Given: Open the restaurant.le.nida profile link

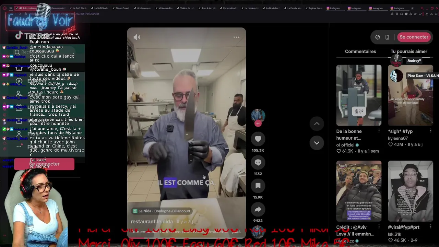Looking at the screenshot, I should (152, 222).
